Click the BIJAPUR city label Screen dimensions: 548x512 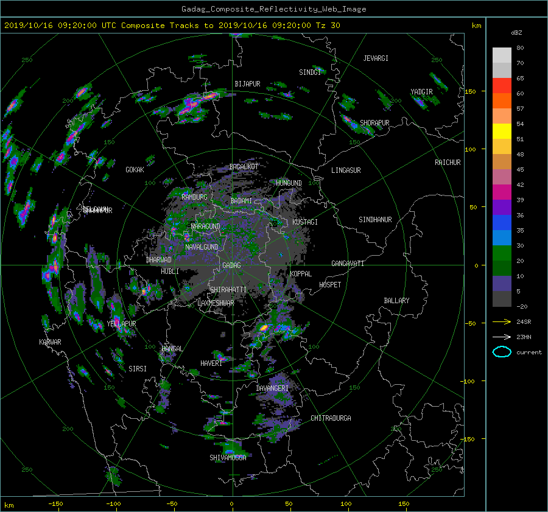[247, 84]
